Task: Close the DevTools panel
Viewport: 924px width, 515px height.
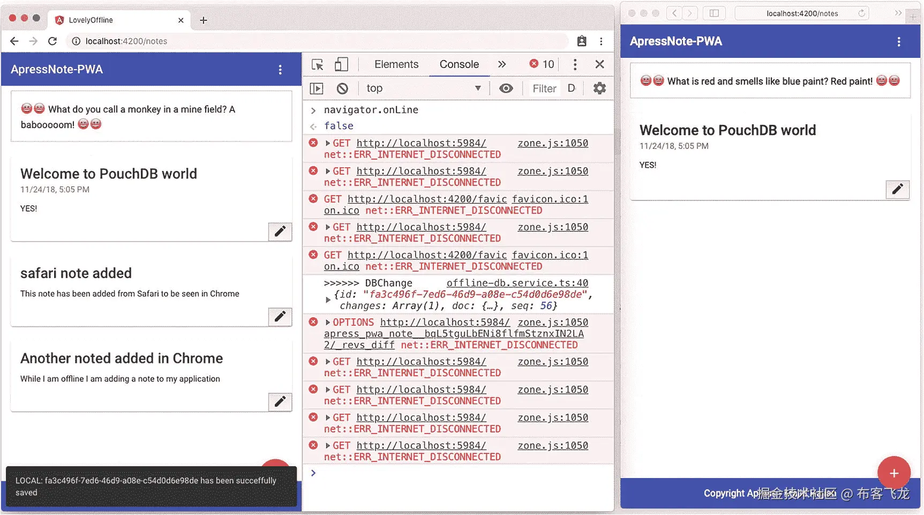Action: (x=599, y=64)
